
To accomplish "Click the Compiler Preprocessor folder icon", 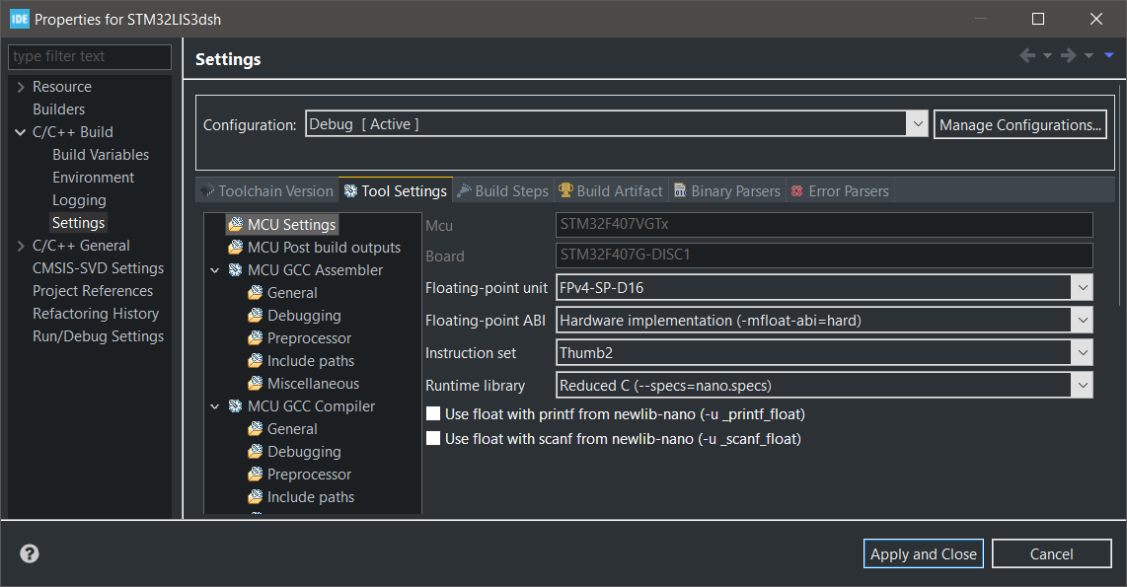I will 256,475.
